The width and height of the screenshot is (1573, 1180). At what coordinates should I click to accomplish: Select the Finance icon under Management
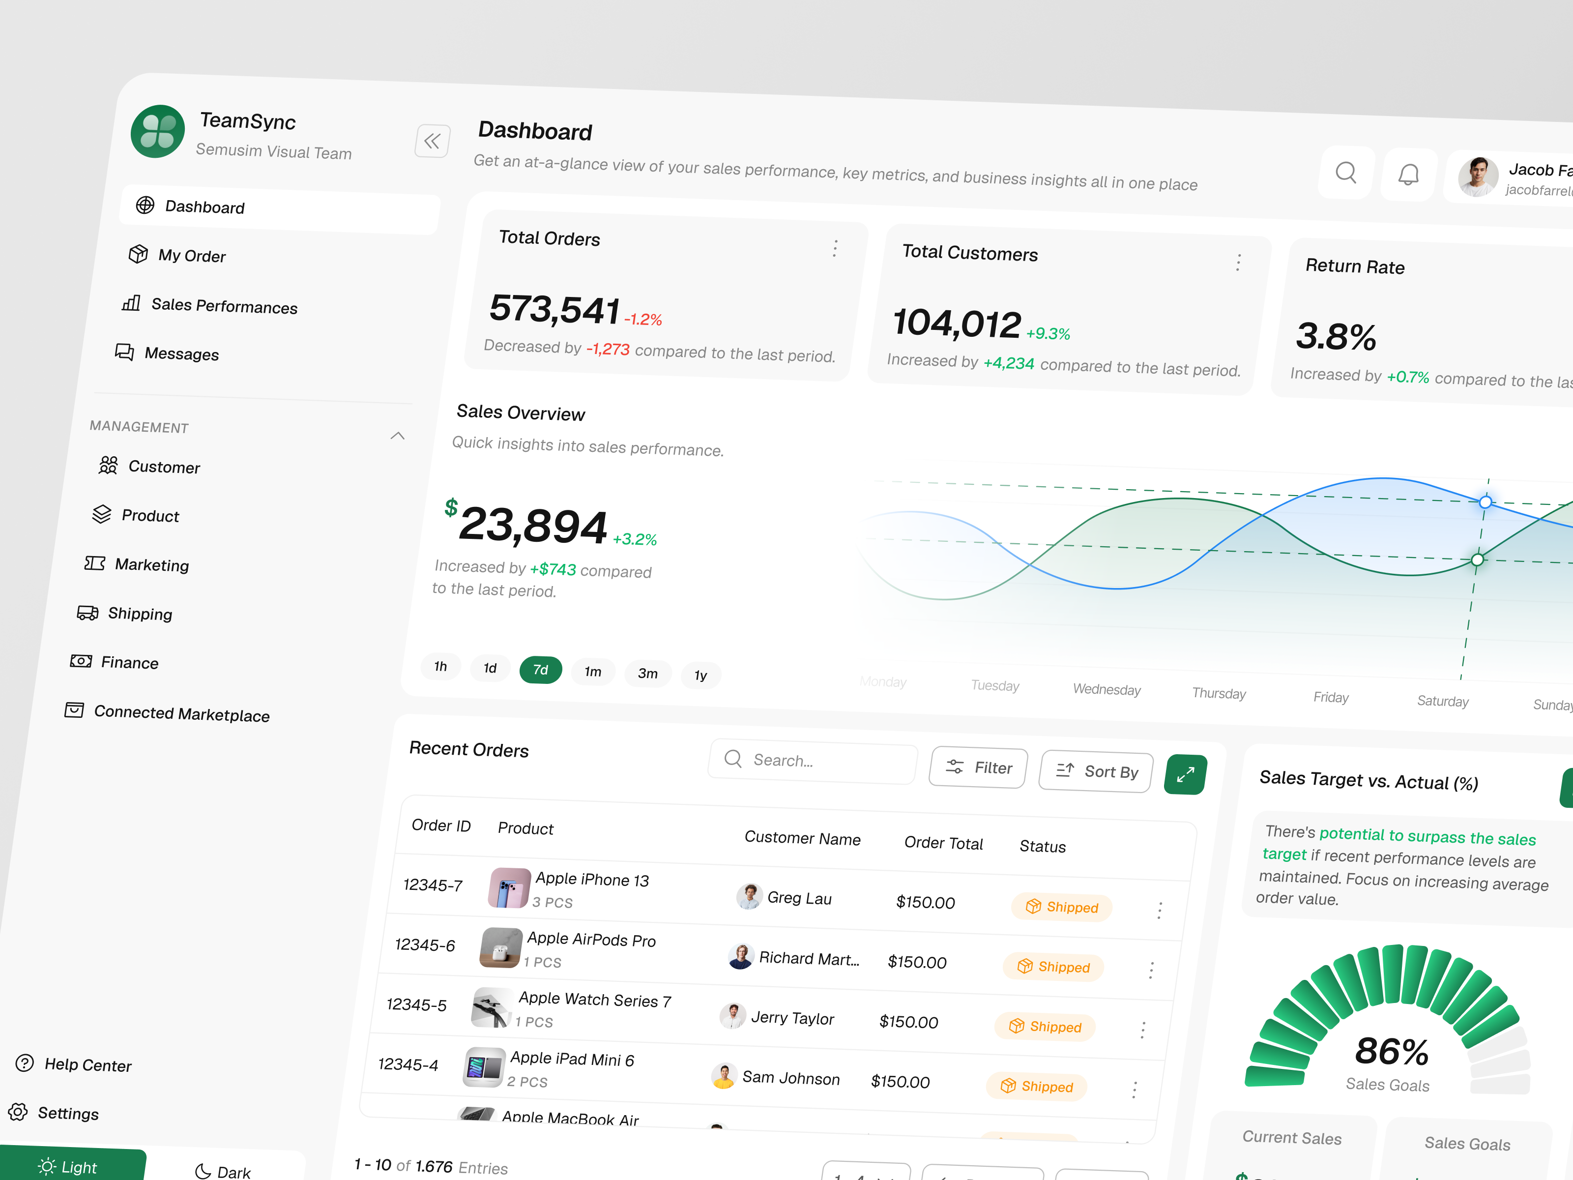(80, 661)
